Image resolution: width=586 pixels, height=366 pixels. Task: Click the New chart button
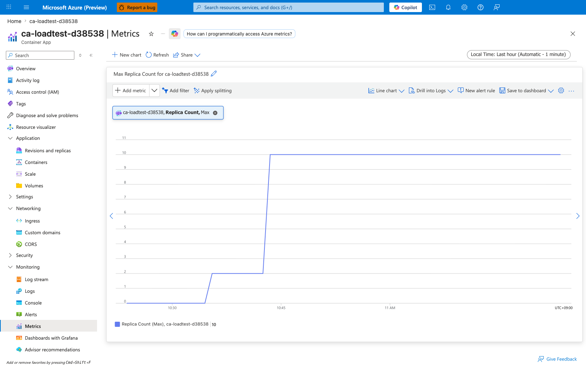127,55
